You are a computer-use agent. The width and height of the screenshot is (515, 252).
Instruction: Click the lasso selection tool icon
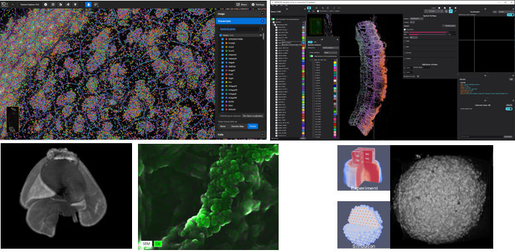[96, 5]
